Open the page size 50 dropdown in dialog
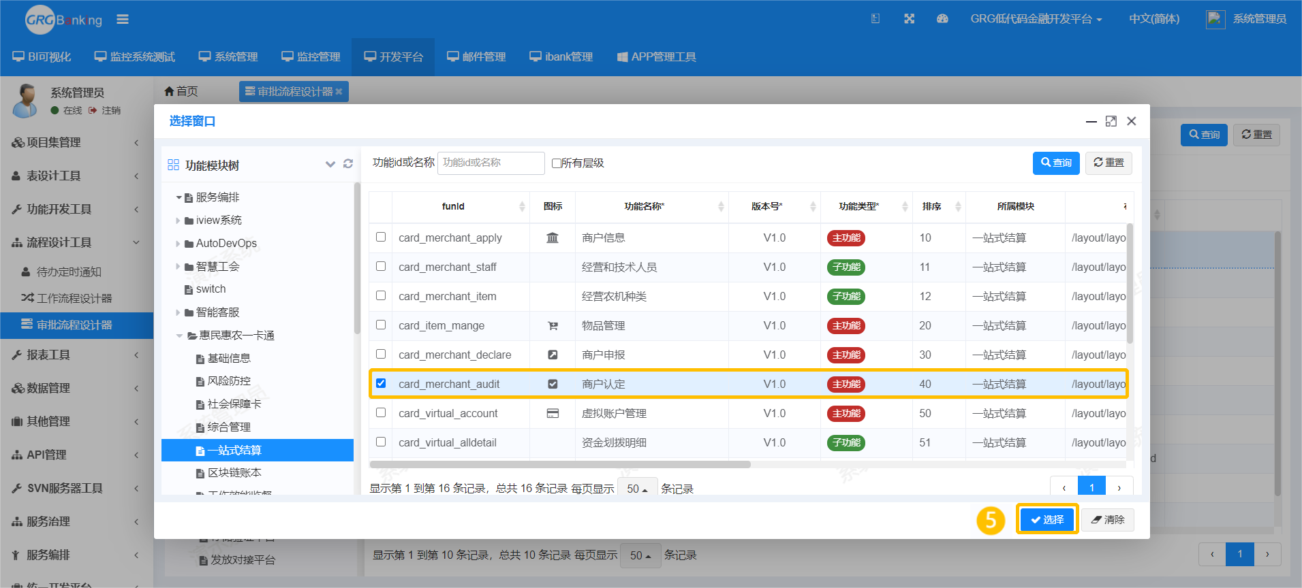 [x=637, y=489]
